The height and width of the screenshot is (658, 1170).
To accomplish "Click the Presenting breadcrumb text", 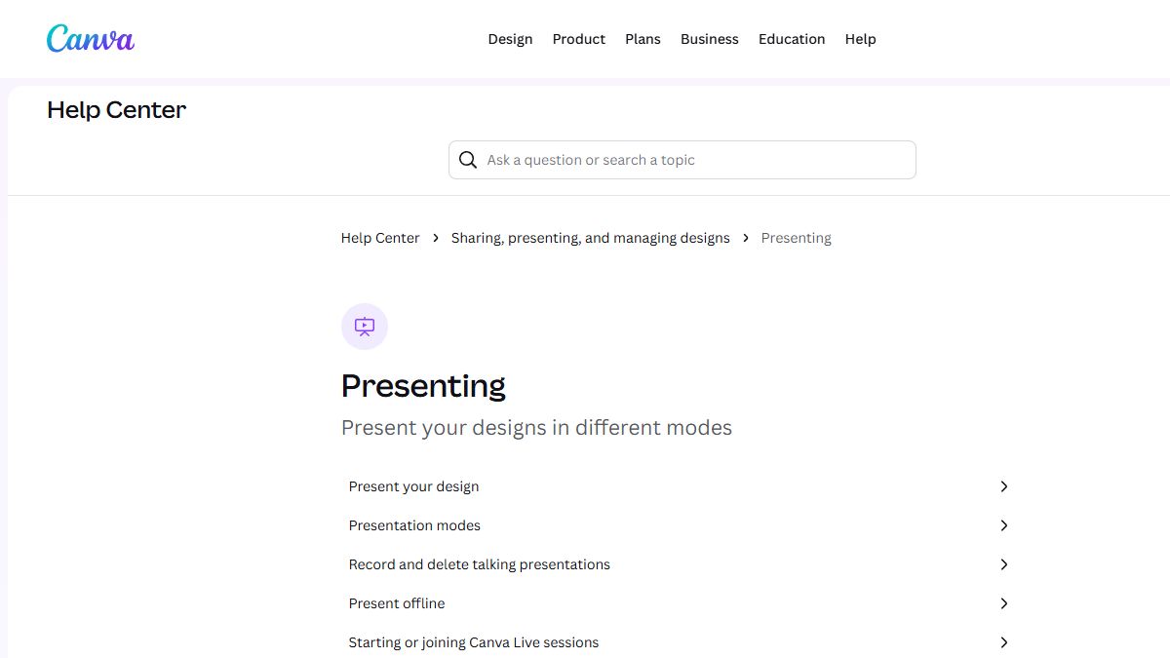I will click(x=797, y=238).
